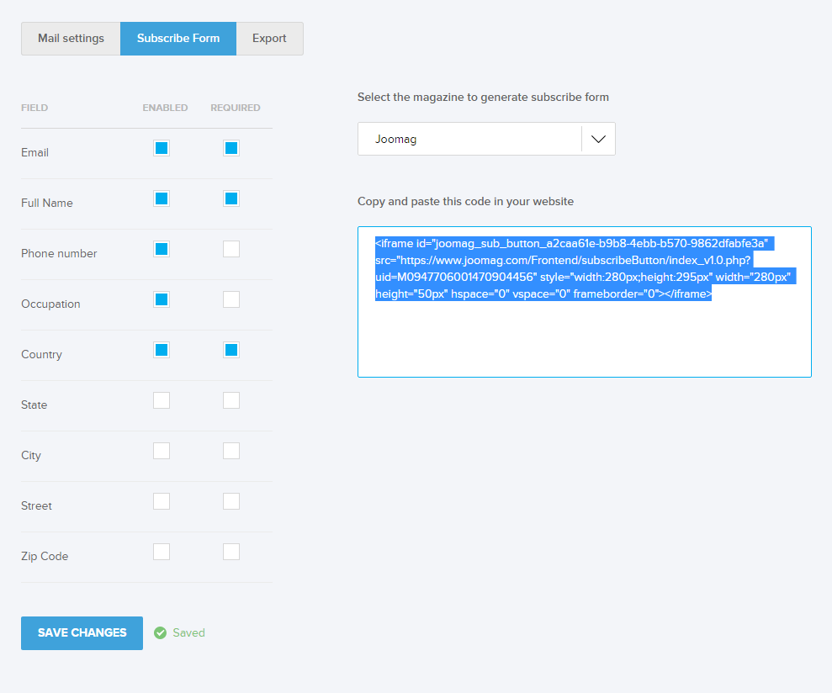
Task: Expand the magazine dropdown arrow
Action: pos(598,140)
